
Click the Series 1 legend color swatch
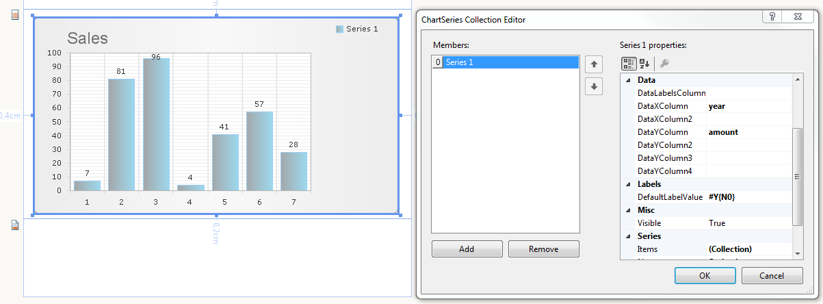click(x=339, y=29)
